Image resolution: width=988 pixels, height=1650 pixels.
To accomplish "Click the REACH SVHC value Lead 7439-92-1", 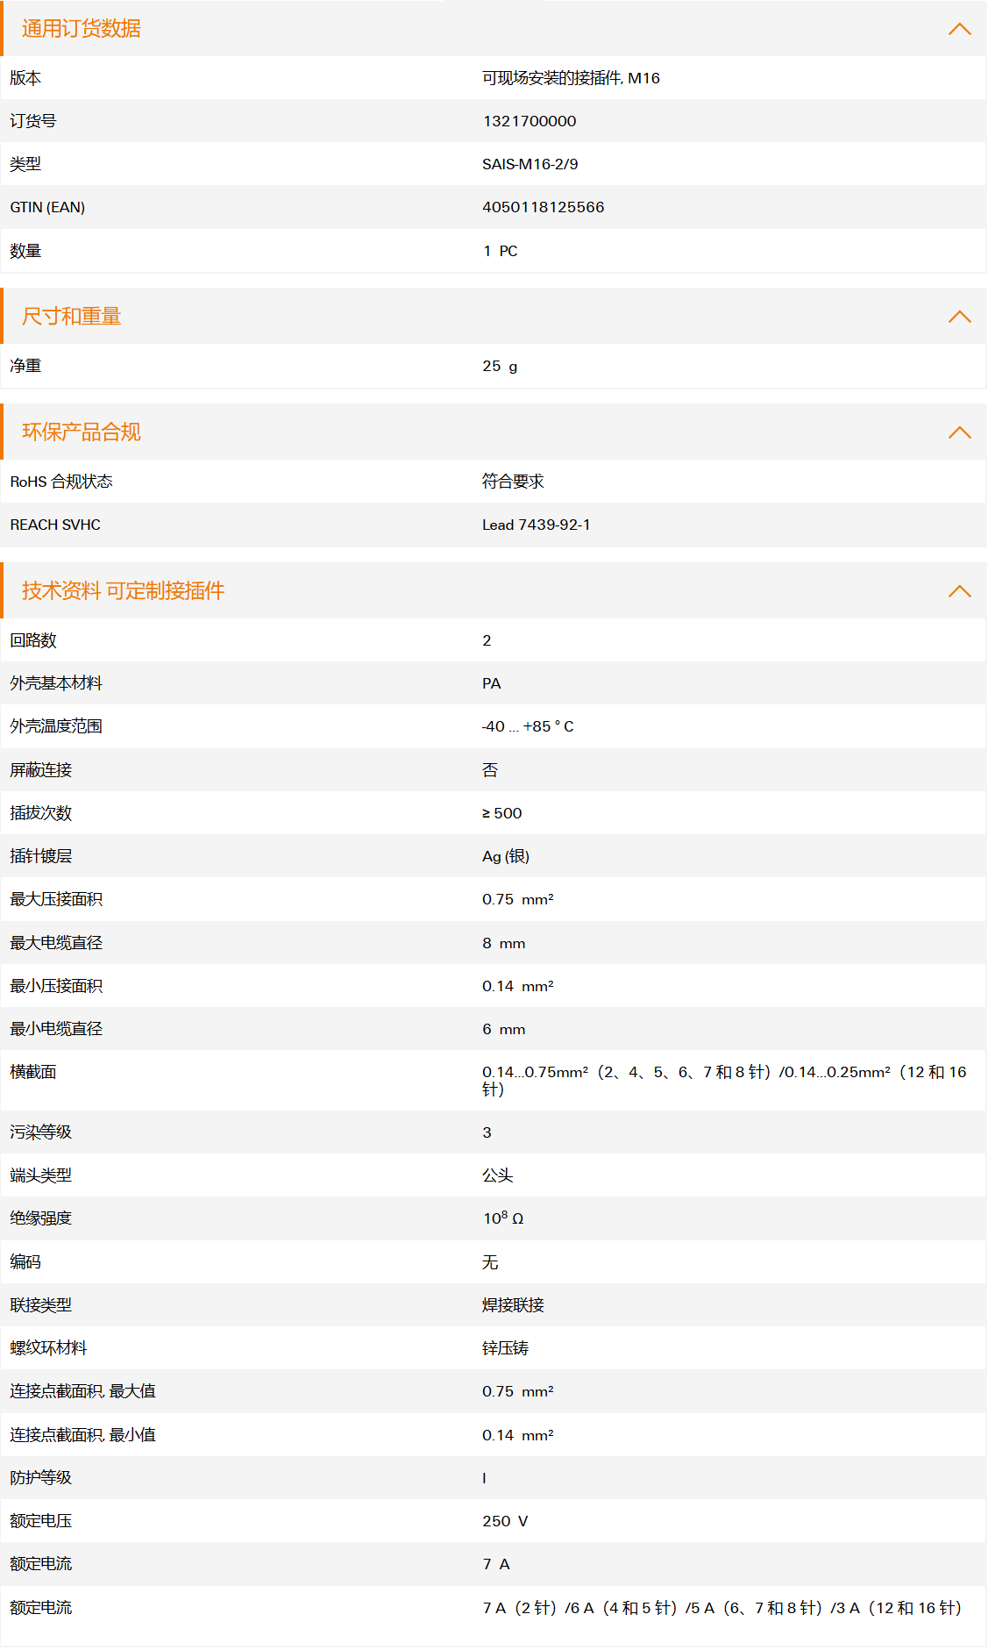I will [536, 525].
